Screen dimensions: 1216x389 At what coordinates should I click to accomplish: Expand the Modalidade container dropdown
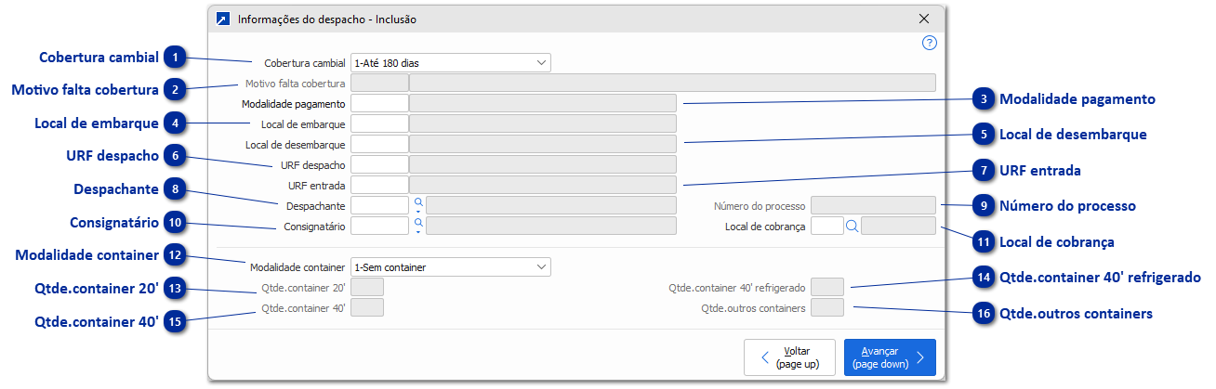[x=451, y=267]
